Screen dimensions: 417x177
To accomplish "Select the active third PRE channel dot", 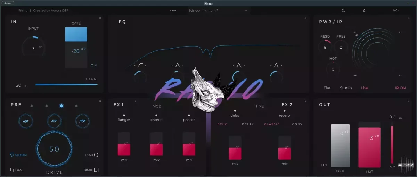I will pyautogui.click(x=62, y=106).
